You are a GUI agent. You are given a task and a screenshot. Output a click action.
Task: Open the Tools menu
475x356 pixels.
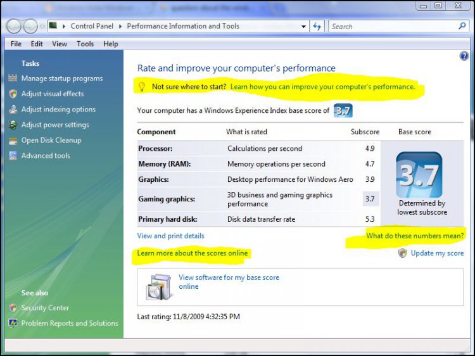(85, 44)
